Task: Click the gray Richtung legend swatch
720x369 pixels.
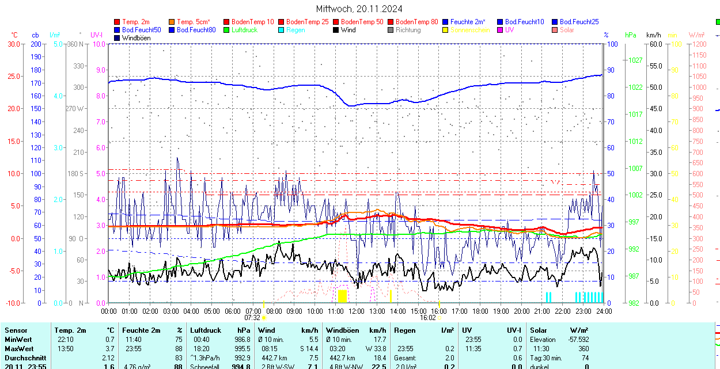Action: tap(391, 30)
